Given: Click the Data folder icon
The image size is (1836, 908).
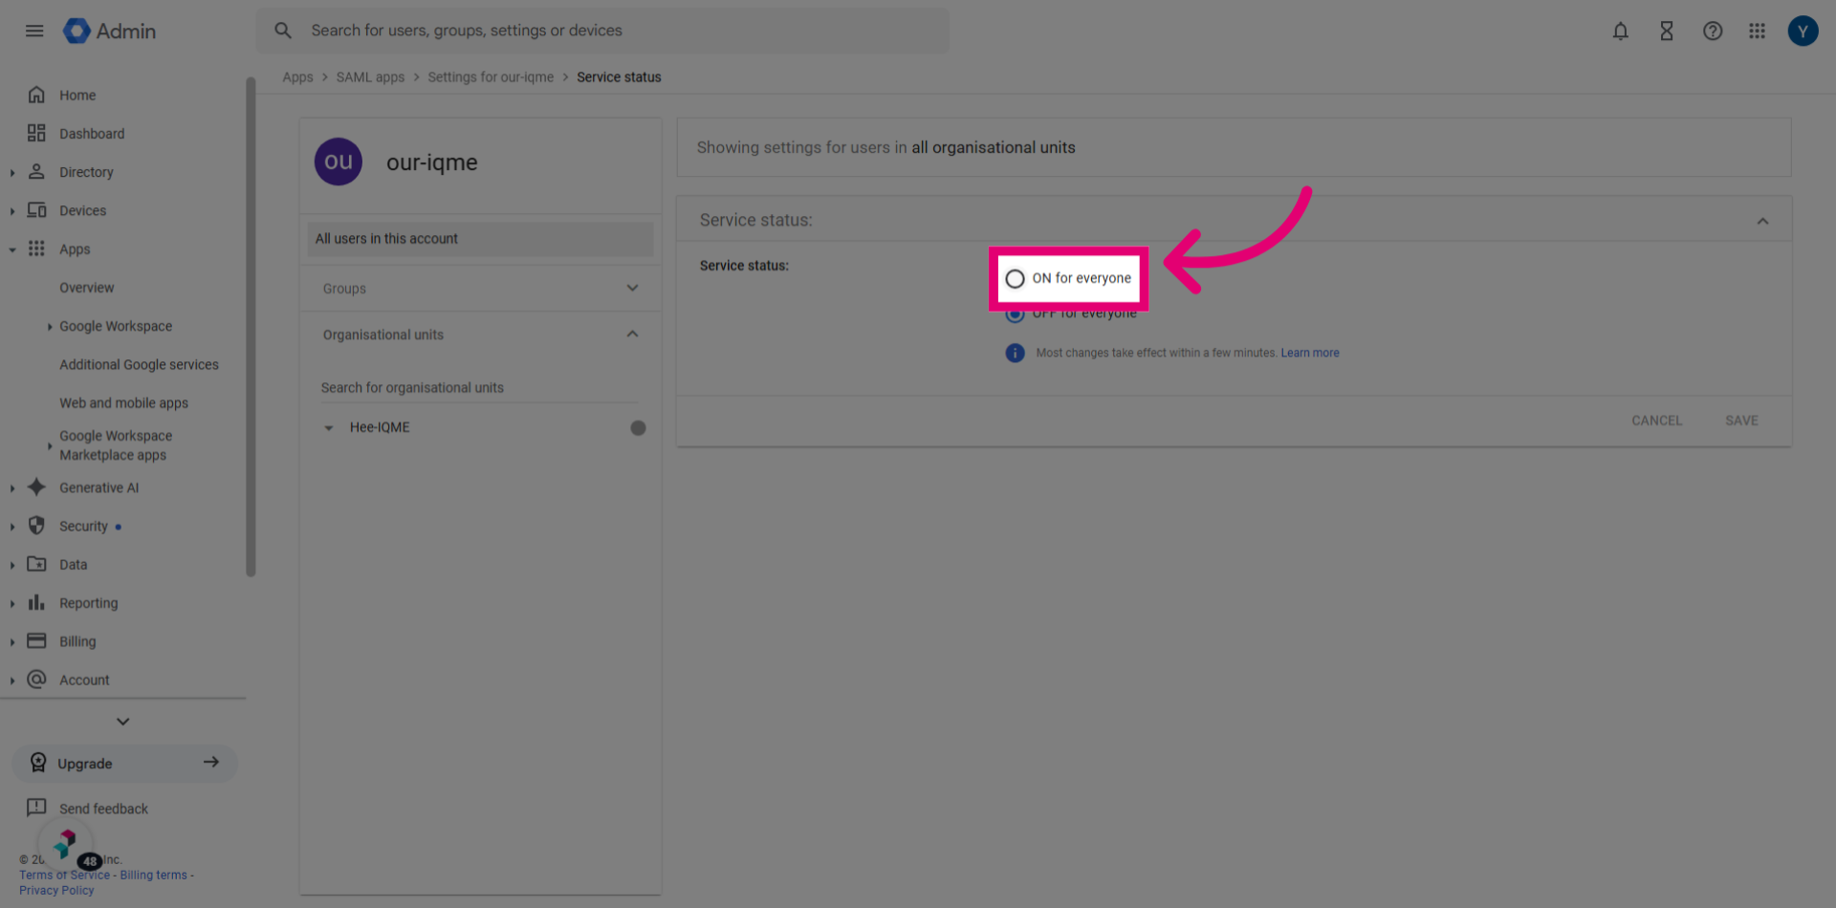Looking at the screenshot, I should tap(36, 564).
